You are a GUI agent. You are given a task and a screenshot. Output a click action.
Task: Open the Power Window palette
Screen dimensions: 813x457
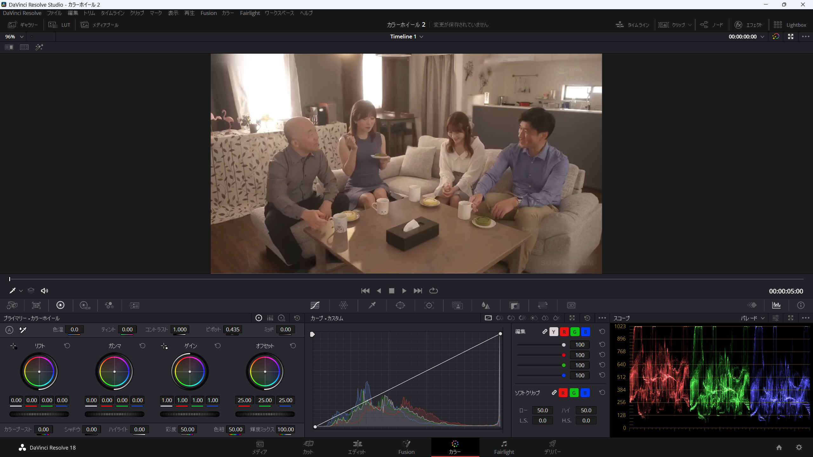[x=400, y=305]
